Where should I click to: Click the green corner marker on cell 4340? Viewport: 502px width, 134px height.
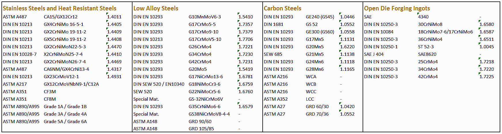click(418, 14)
